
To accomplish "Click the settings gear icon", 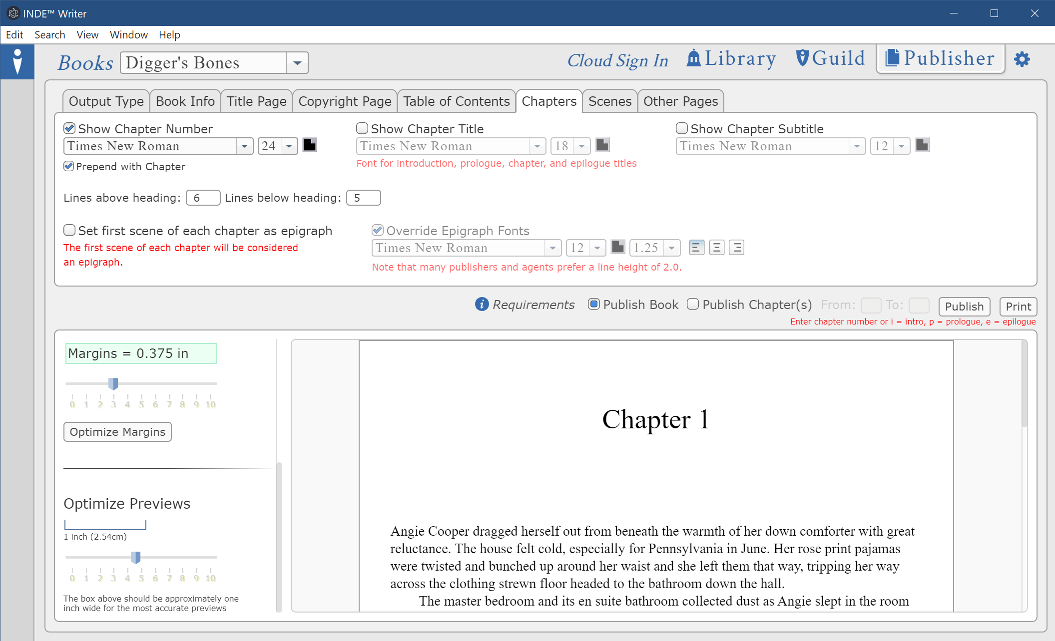I will click(1022, 59).
